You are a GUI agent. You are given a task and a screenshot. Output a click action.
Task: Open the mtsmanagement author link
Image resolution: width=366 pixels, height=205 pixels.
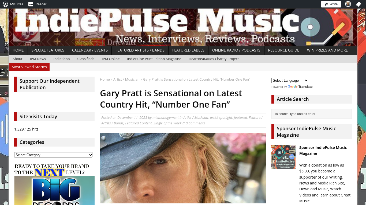tap(166, 117)
